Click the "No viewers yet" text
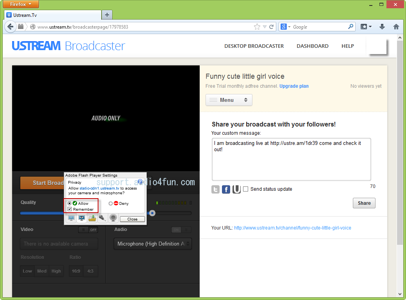 [366, 86]
